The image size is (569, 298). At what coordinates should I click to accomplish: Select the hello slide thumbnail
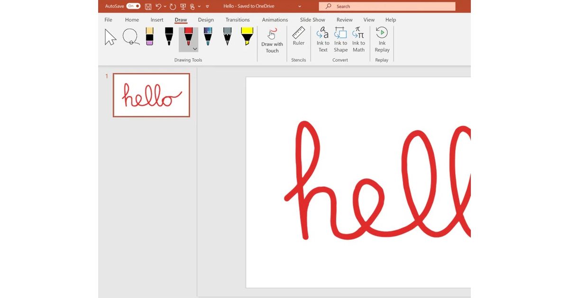151,95
